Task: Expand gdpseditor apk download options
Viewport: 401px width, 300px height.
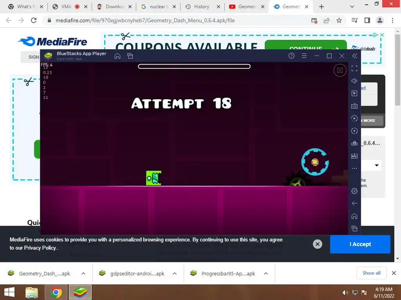Action: click(175, 273)
